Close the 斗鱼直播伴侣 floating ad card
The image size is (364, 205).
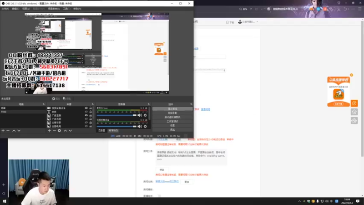[x=351, y=75]
